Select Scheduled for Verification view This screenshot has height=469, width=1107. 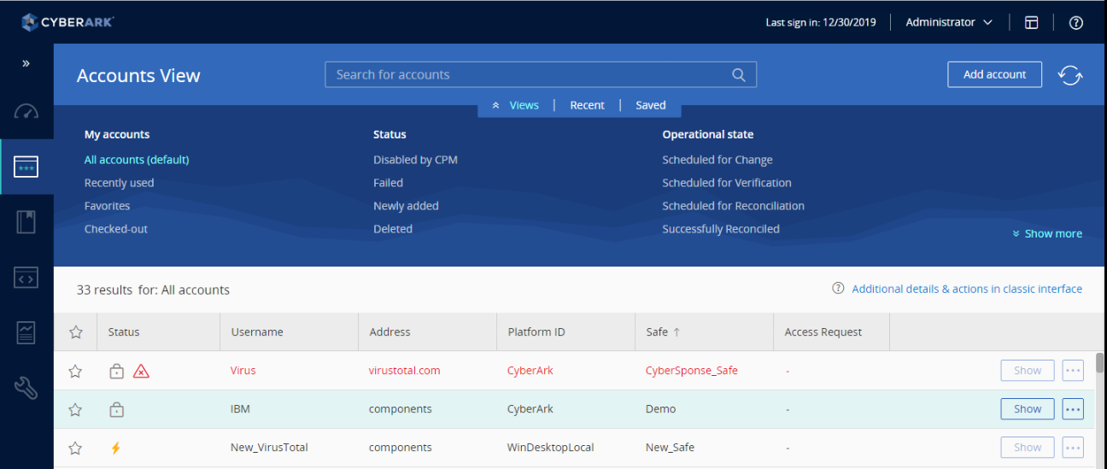(x=727, y=183)
